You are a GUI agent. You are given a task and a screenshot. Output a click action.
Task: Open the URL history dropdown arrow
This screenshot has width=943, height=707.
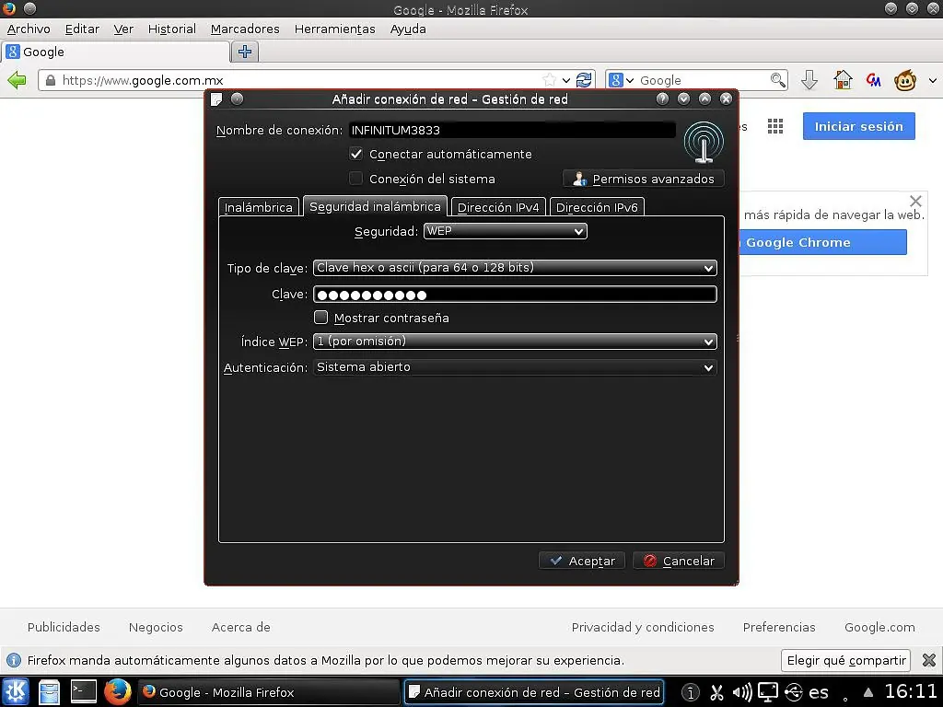click(x=566, y=80)
